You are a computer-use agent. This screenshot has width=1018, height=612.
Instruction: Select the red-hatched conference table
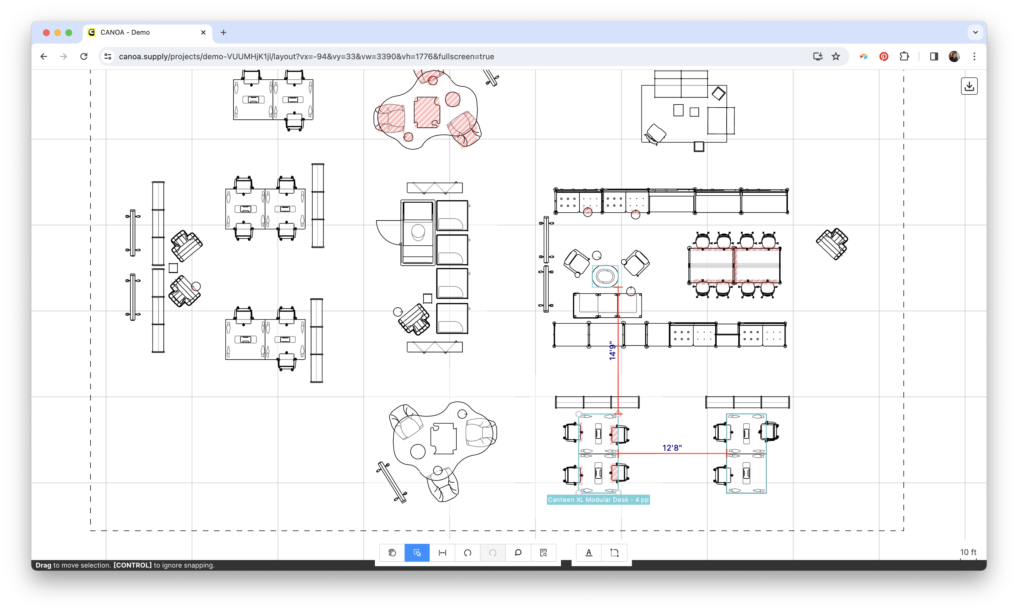point(734,266)
